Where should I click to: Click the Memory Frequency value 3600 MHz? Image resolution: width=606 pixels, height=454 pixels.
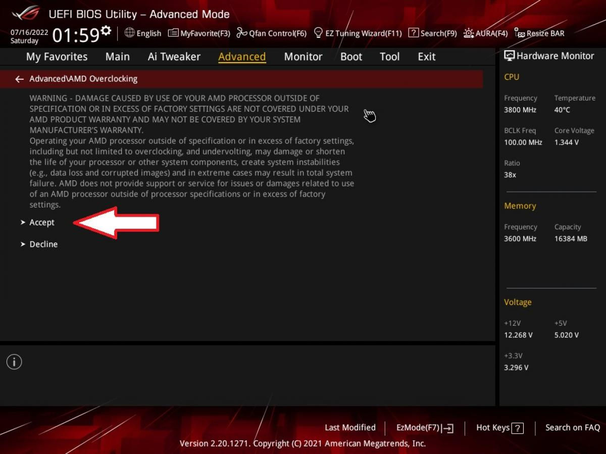tap(520, 238)
